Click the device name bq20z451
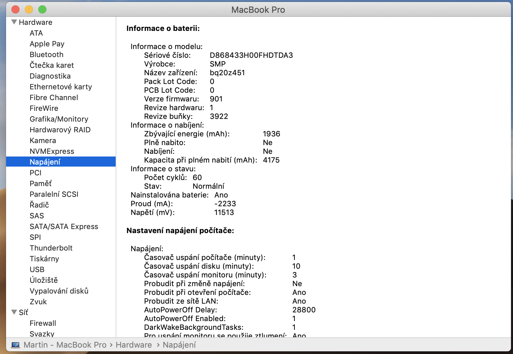The image size is (513, 354). (227, 73)
